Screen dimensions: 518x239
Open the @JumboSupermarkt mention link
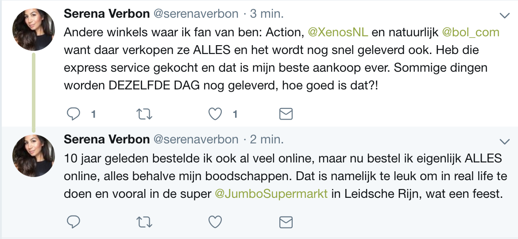pyautogui.click(x=271, y=194)
